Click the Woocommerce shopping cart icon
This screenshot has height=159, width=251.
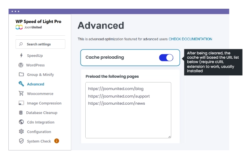[21, 93]
